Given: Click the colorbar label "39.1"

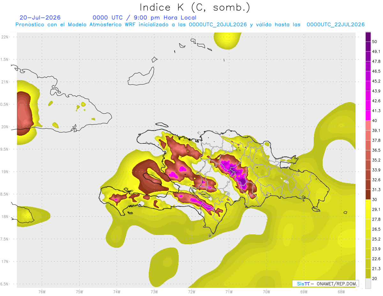Looking at the screenshot, I should (376, 130).
